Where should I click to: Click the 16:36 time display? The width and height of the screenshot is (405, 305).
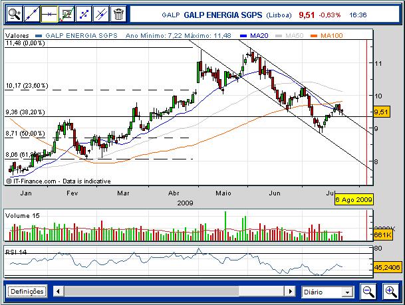tap(358, 15)
